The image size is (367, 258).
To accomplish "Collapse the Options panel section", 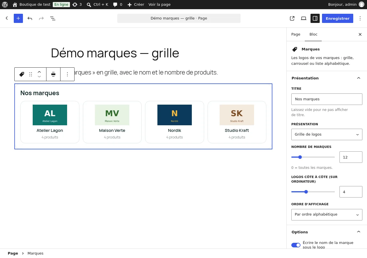I will pyautogui.click(x=327, y=232).
